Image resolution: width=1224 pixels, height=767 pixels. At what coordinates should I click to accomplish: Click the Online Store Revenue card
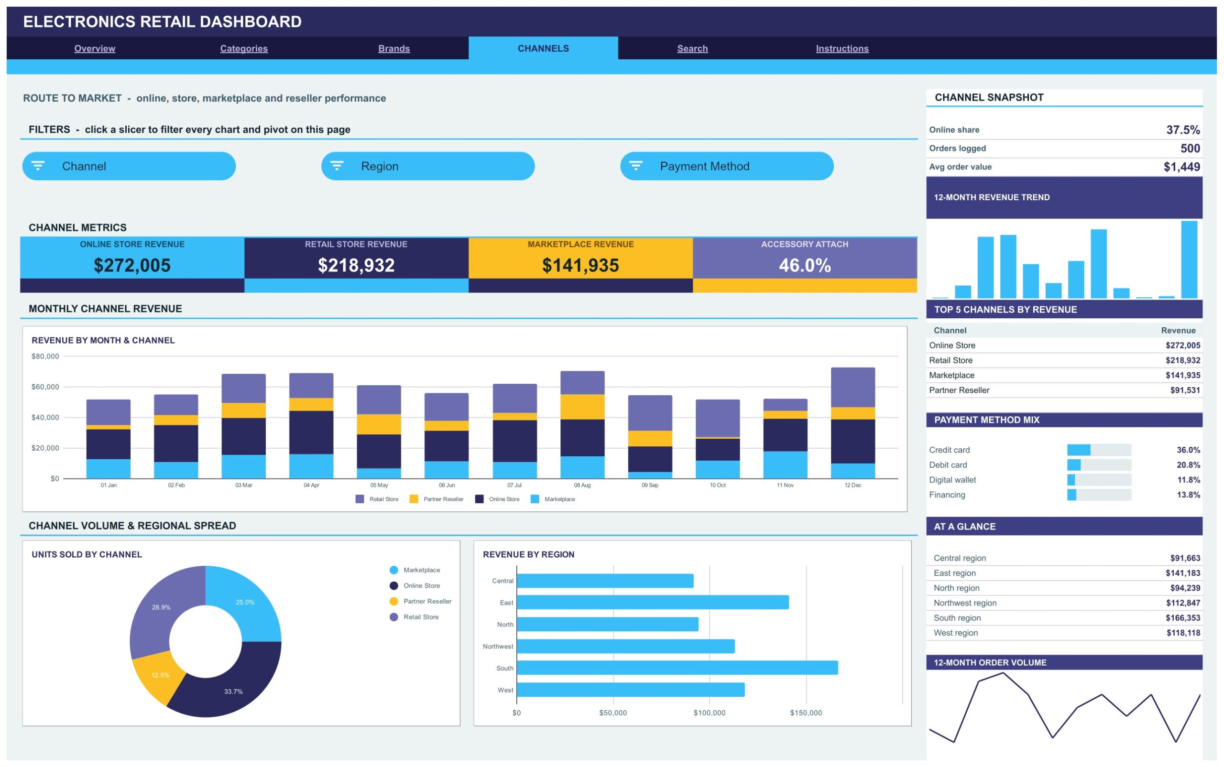pos(132,265)
